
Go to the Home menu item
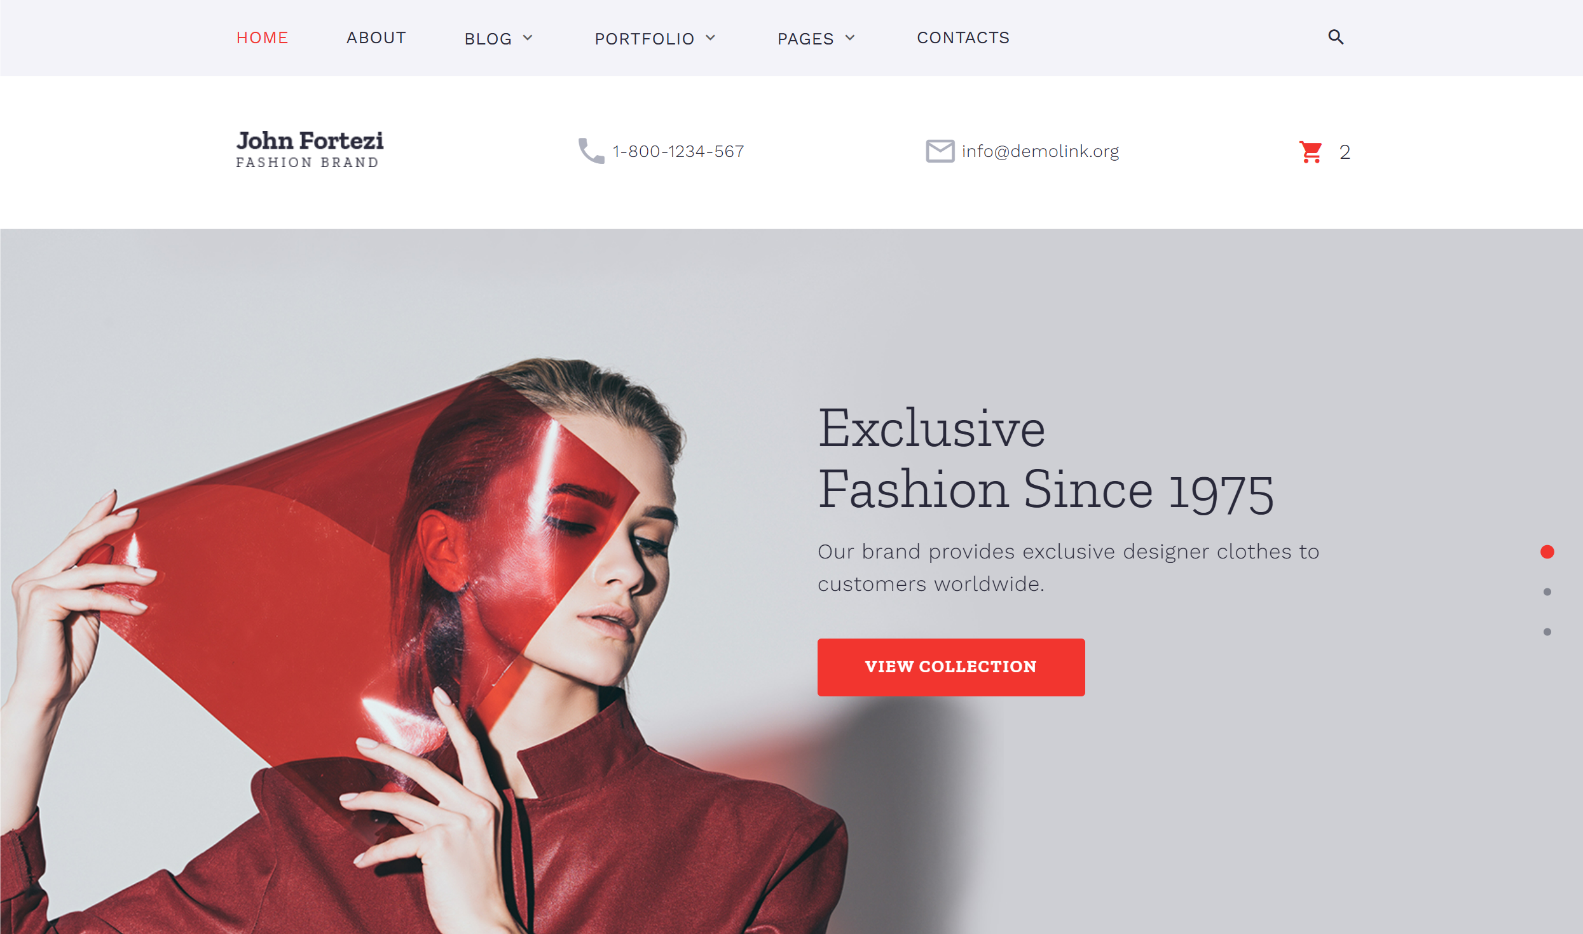tap(263, 37)
